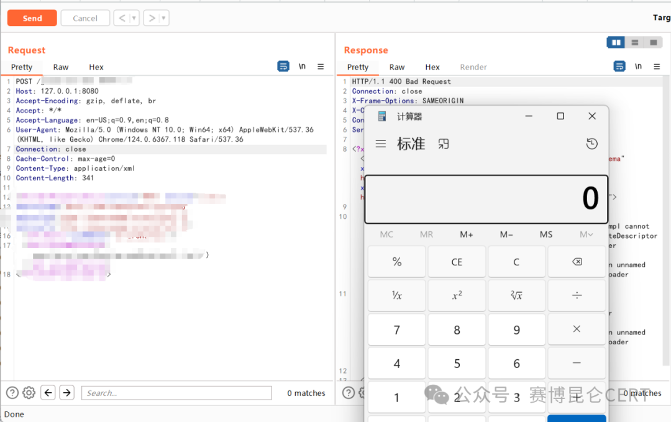Click the Calculator display showing 0
The image size is (671, 422).
(x=486, y=199)
